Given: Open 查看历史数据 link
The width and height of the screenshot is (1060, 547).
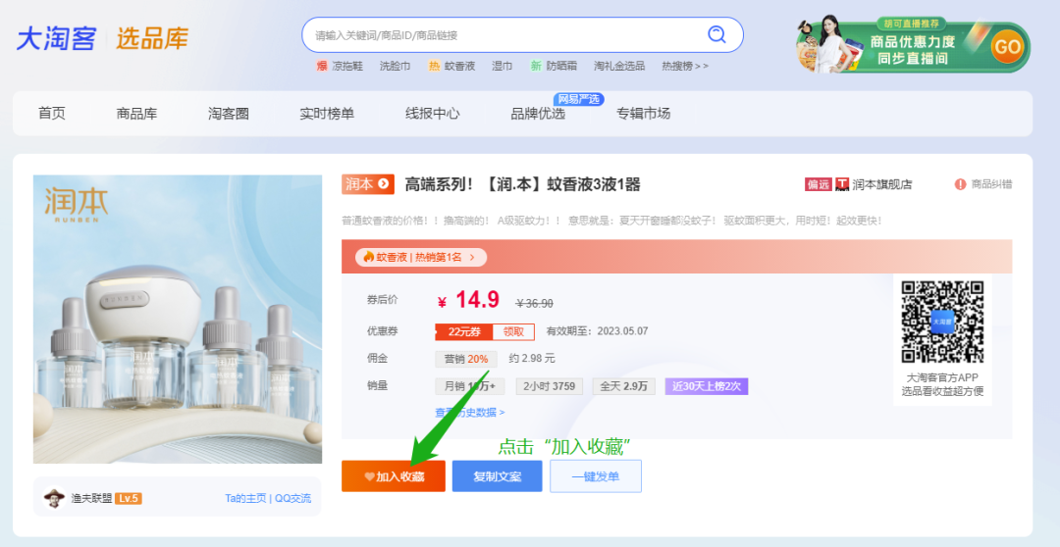Looking at the screenshot, I should 470,412.
